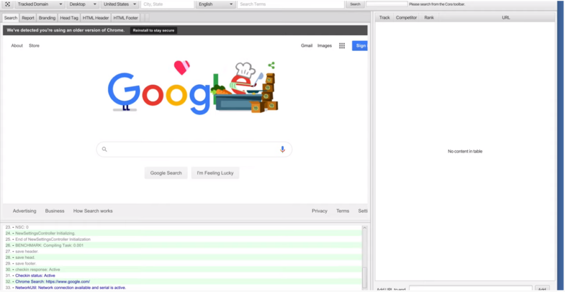
Task: Click the Rank column header
Action: click(429, 17)
